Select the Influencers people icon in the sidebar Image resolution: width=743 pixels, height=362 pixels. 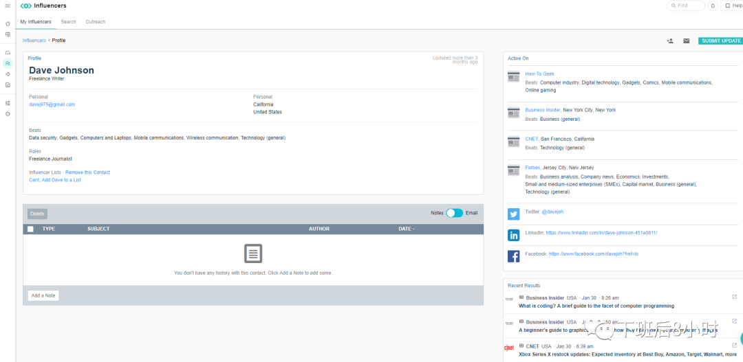(x=8, y=63)
